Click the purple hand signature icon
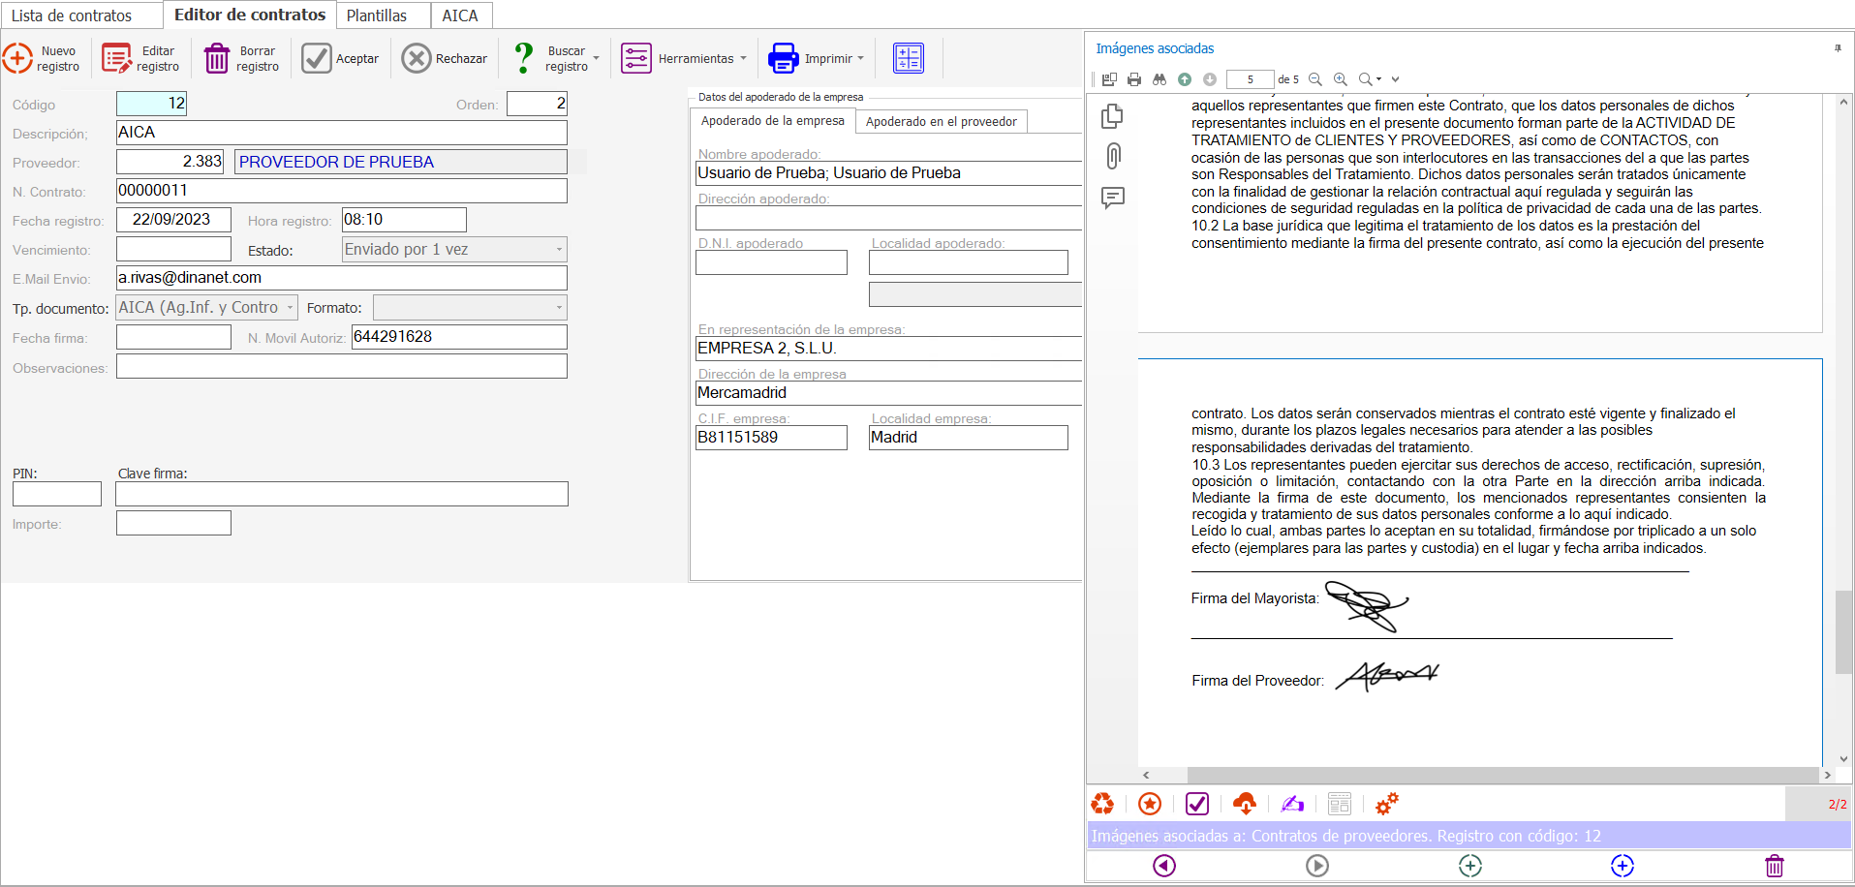1855x887 pixels. pyautogui.click(x=1292, y=804)
